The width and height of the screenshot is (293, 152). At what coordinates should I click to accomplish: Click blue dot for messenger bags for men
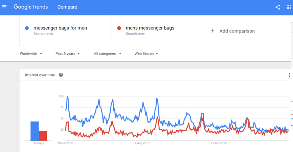click(27, 28)
